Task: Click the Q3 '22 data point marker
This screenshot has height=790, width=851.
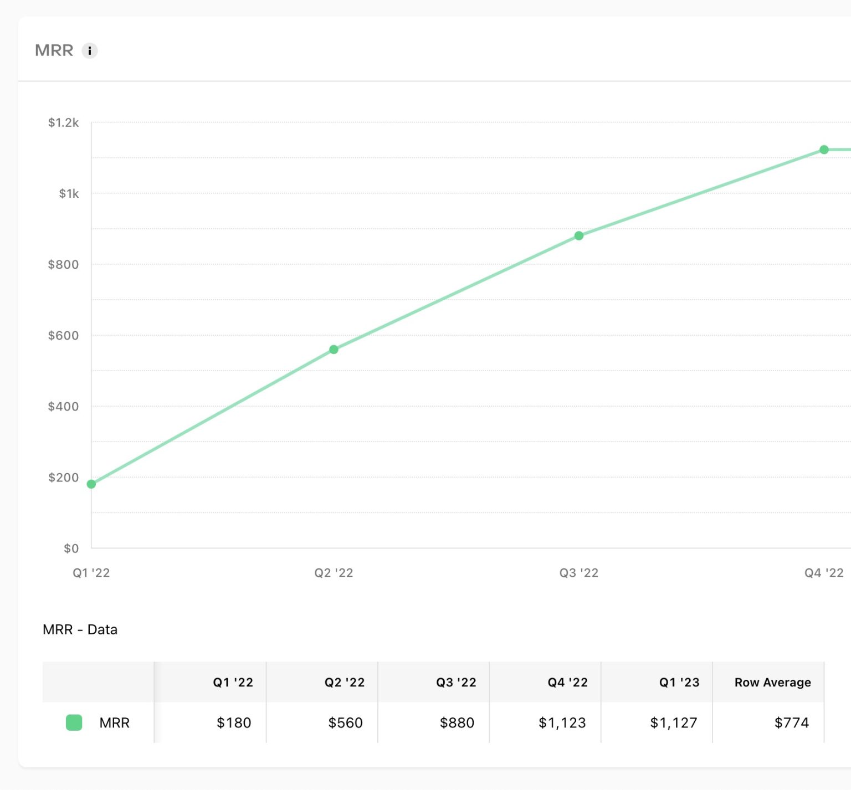Action: pos(580,236)
